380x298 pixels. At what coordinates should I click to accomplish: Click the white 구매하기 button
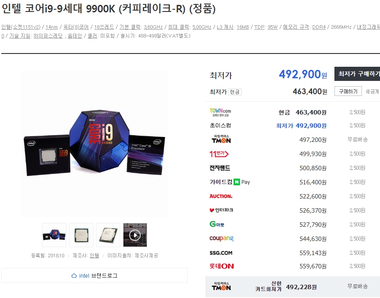(348, 92)
